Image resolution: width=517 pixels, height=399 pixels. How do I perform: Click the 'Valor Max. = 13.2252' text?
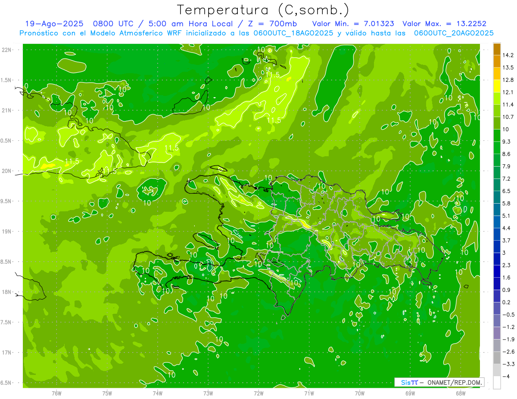tap(445, 24)
